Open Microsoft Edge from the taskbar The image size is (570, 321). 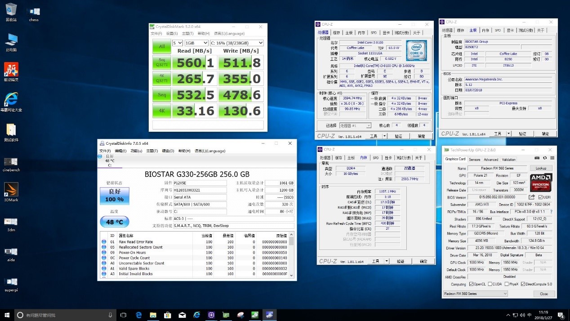(138, 316)
